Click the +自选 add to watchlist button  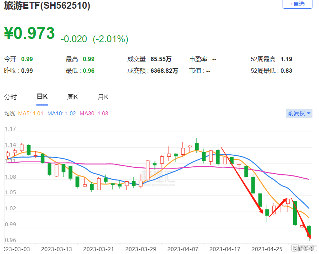click(297, 4)
